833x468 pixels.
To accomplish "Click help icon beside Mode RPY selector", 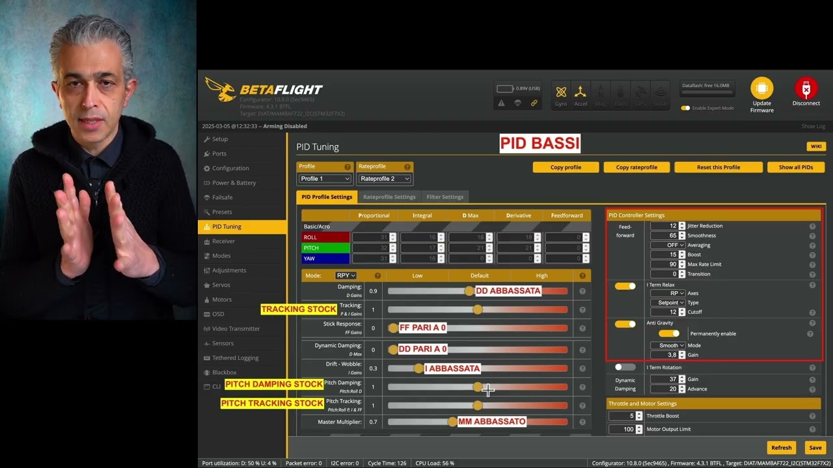I will (377, 276).
